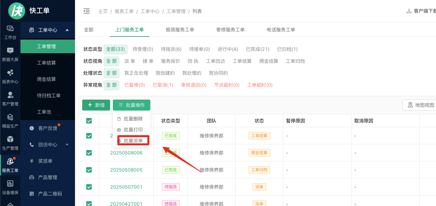Filter by 待指派(6) status type
The width and height of the screenshot is (436, 206).
tap(171, 49)
